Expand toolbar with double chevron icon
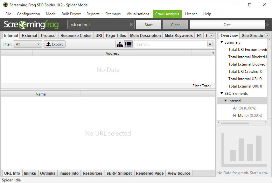This screenshot has width=272, height=183. click(267, 25)
